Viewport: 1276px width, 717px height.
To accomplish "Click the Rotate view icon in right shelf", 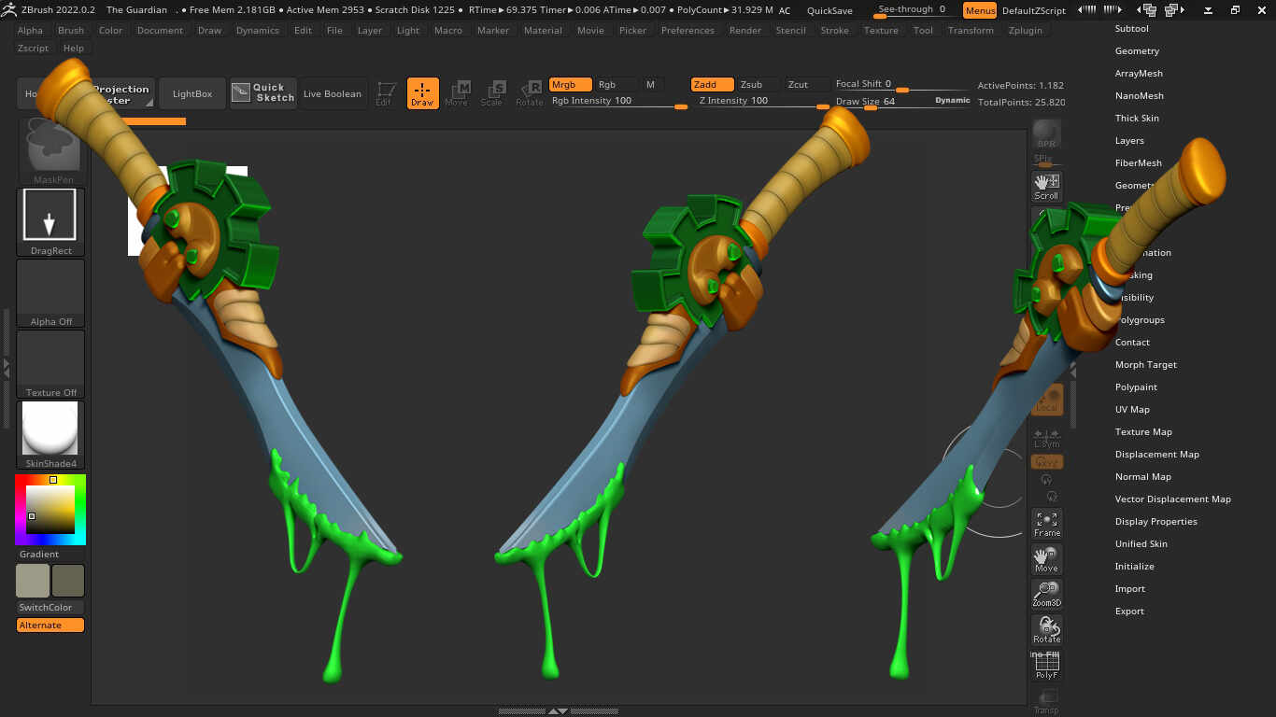I will 1046,629.
